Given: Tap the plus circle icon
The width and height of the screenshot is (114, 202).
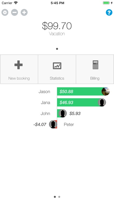Looking at the screenshot, I should tap(24, 12).
